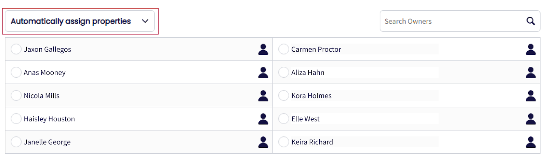The height and width of the screenshot is (158, 547).
Task: Click the person icon beside Nicola Mills
Action: (x=263, y=96)
